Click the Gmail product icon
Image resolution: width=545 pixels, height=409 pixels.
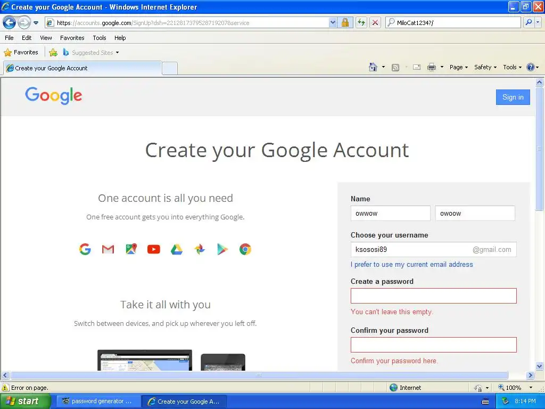tap(108, 249)
